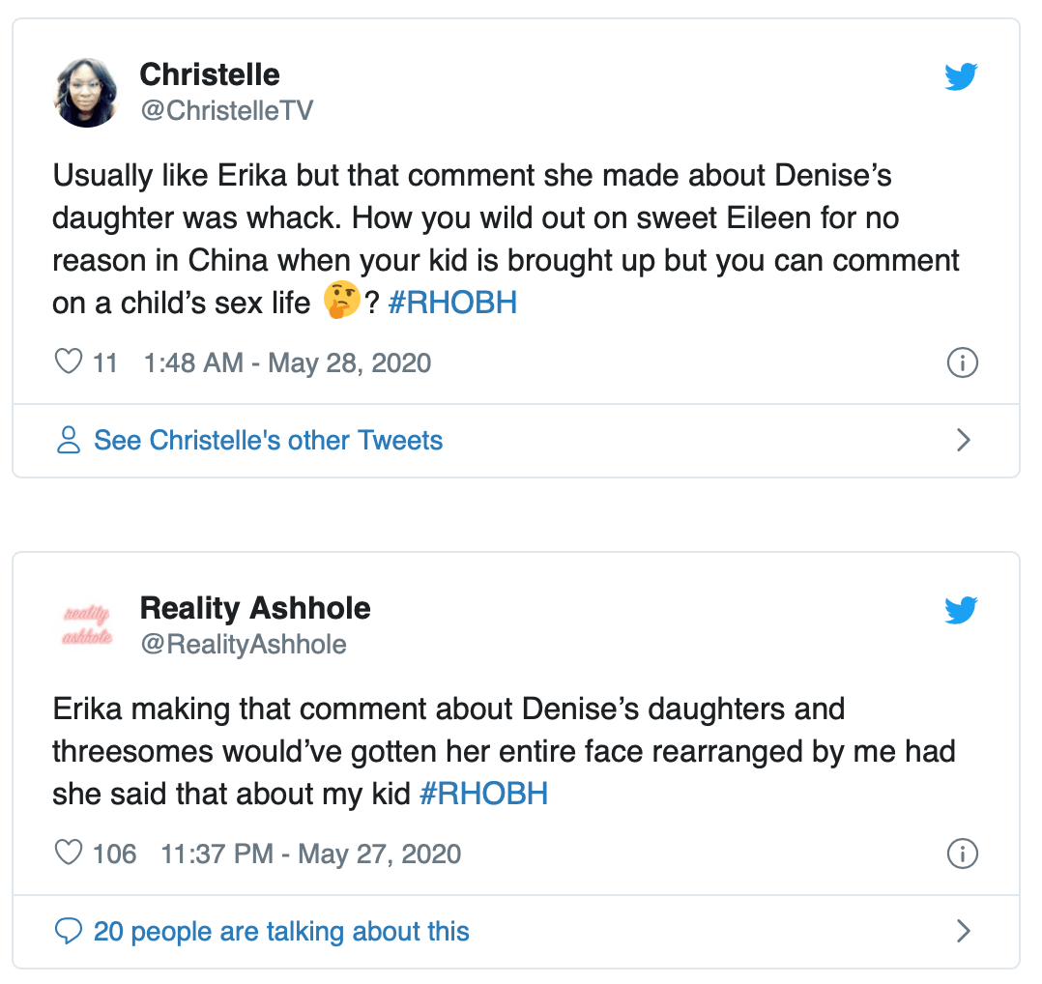The width and height of the screenshot is (1042, 984).
Task: Click speech bubble icon in second tweet footer
Action: 69,932
